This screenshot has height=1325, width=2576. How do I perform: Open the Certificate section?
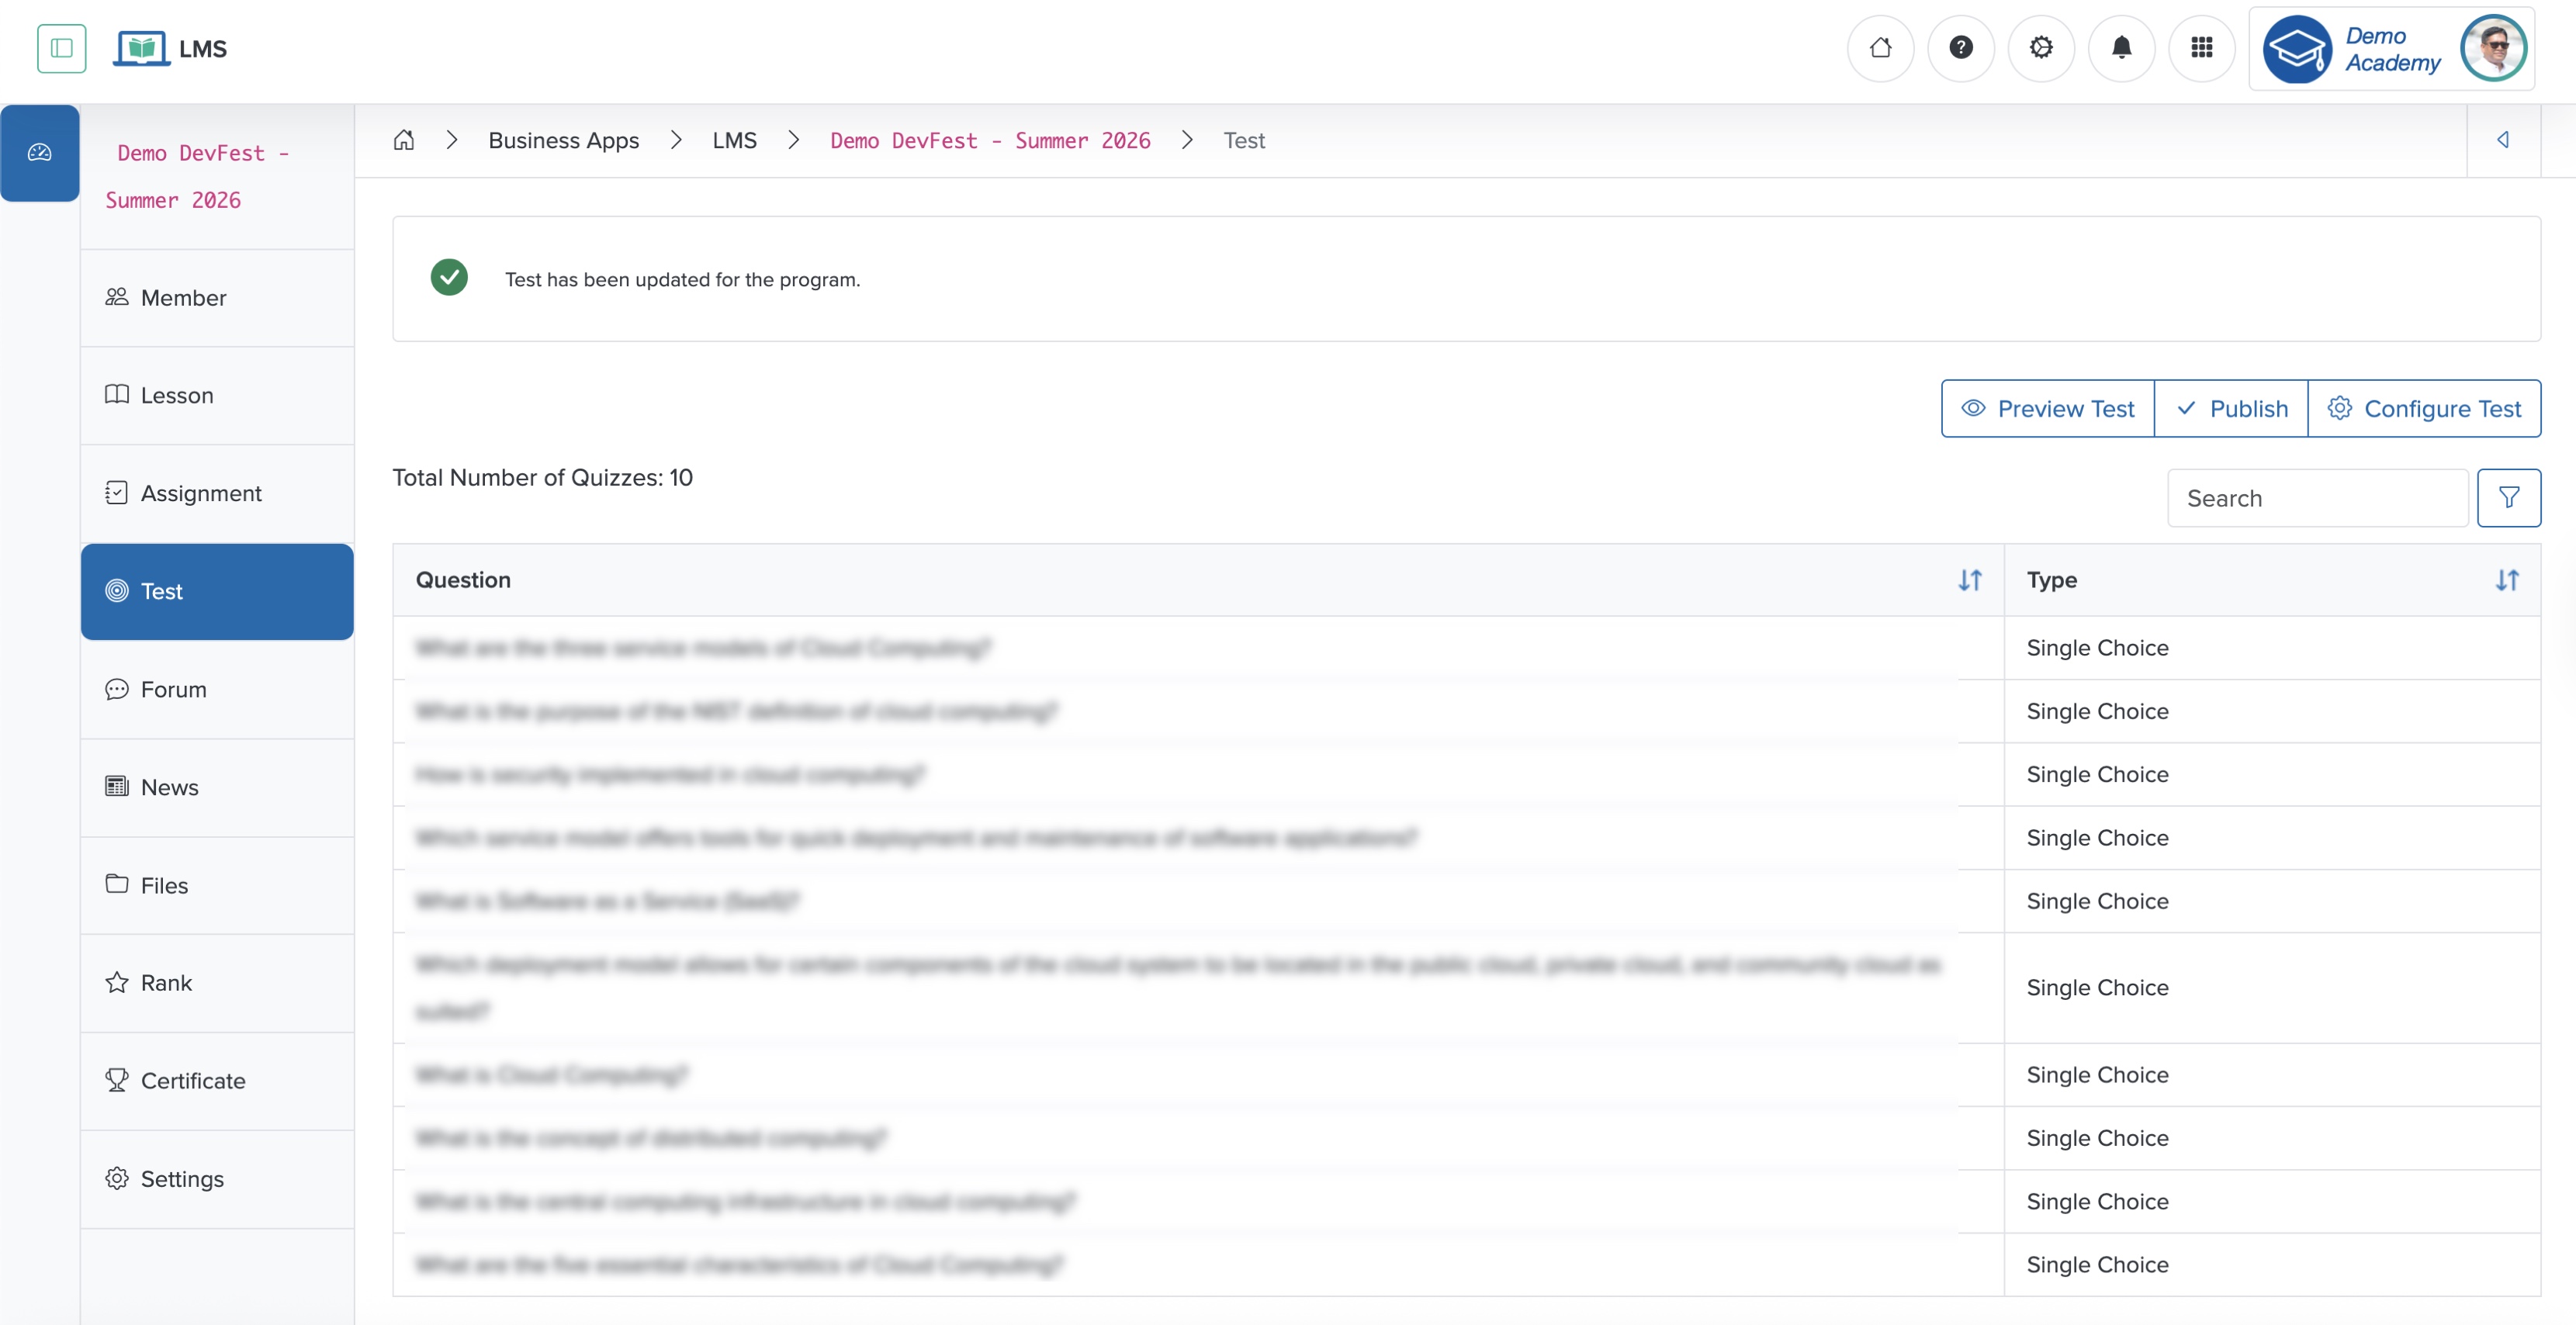pos(192,1081)
